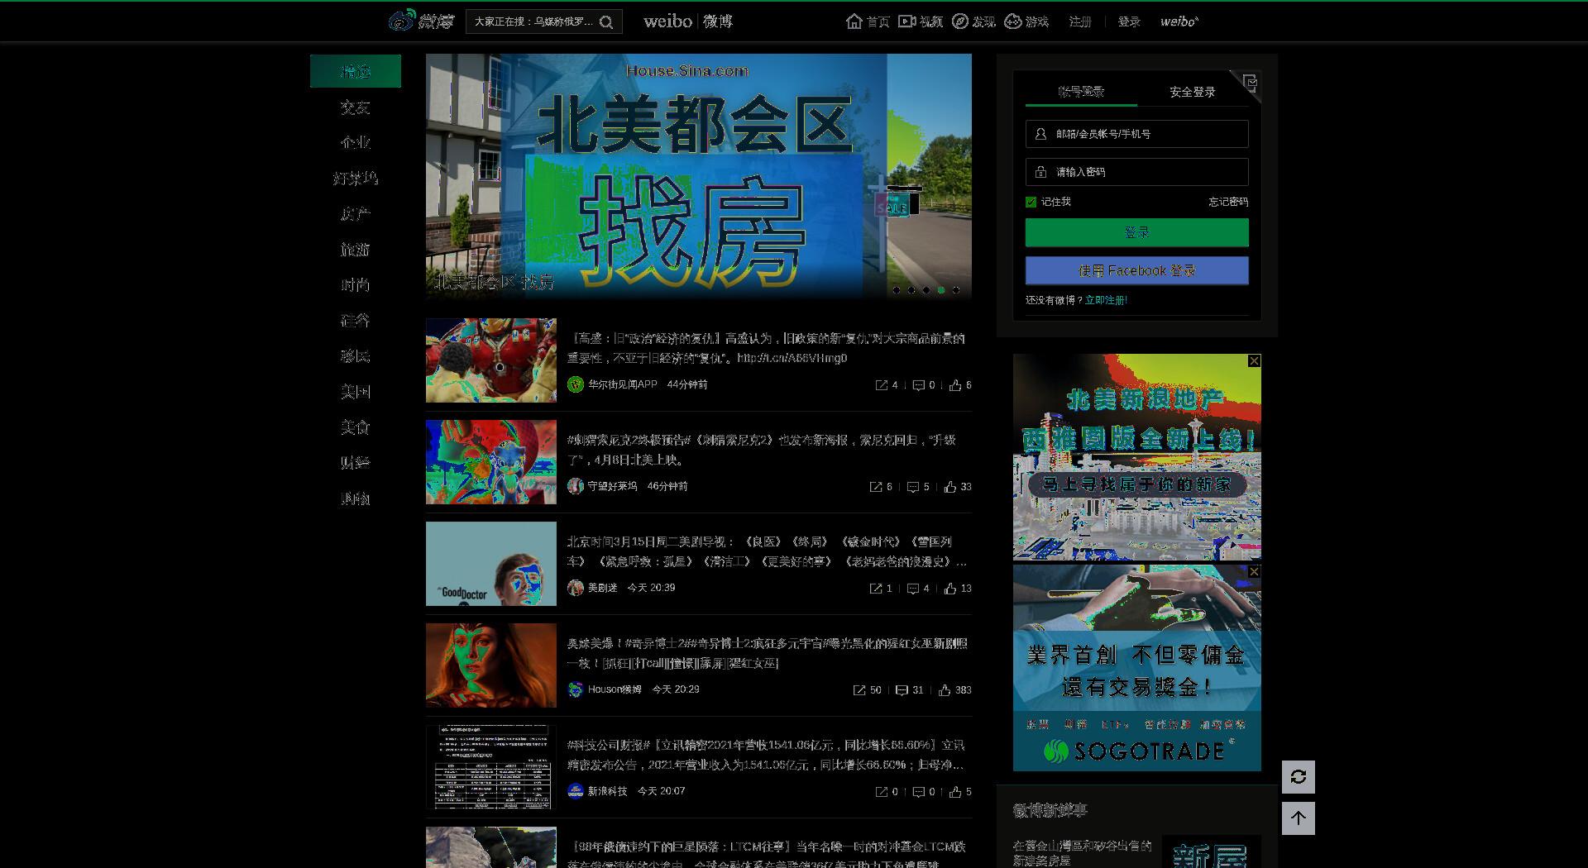Select the fourth highlighted carousel dot
The image size is (1588, 868).
941,290
